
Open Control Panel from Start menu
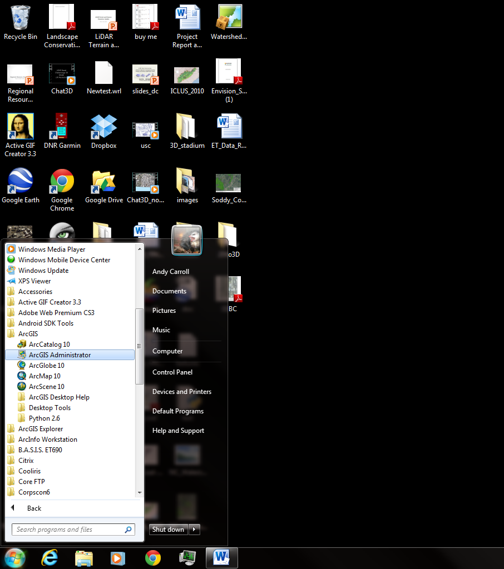[x=172, y=372]
